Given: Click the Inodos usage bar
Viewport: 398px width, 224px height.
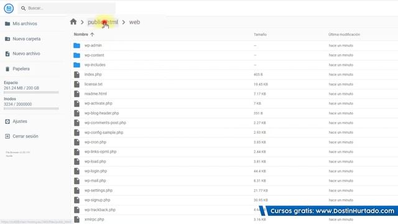Looking at the screenshot, I should point(31,108).
